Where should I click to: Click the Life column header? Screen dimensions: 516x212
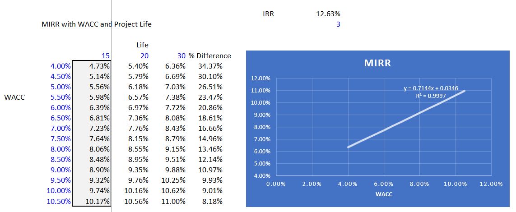click(x=142, y=45)
